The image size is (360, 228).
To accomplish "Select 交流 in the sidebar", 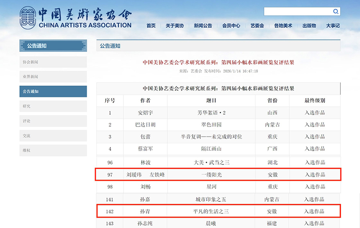I will pyautogui.click(x=53, y=136).
